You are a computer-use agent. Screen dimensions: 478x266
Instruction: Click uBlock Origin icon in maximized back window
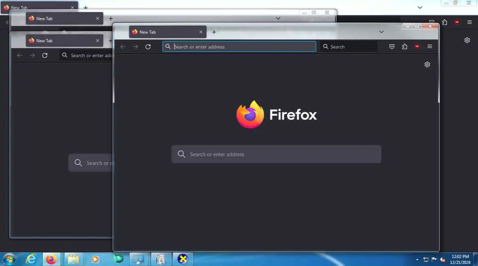click(x=457, y=22)
